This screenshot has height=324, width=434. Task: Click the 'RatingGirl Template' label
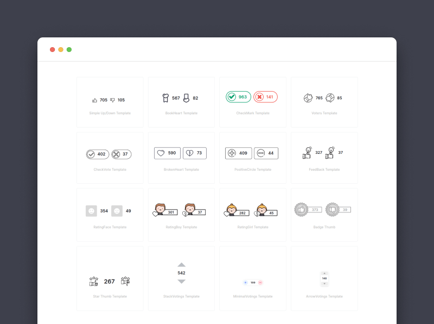coord(253,227)
